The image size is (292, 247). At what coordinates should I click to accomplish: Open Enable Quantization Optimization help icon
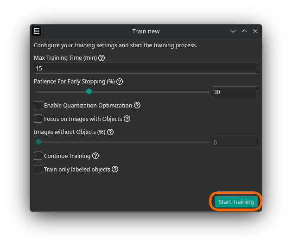[x=137, y=105]
